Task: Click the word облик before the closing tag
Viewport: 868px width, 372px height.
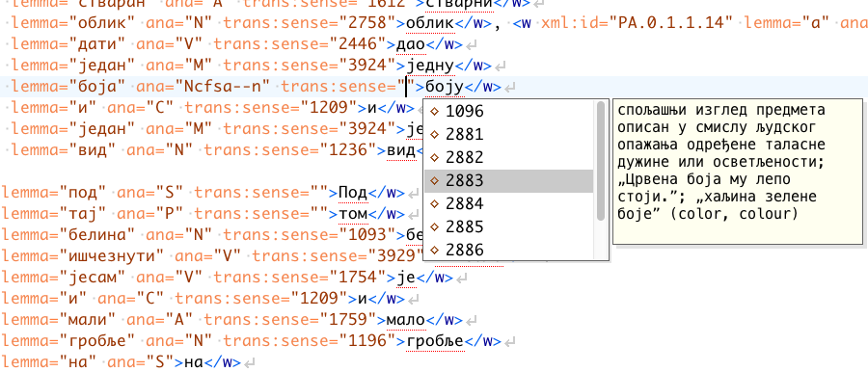Action: point(430,24)
